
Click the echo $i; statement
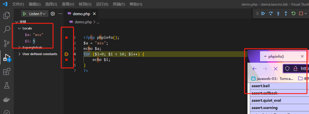tap(102, 60)
